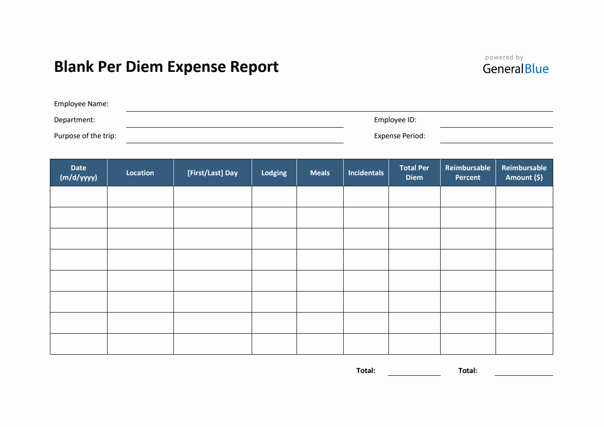Select the Total Per Diem column header

(414, 173)
